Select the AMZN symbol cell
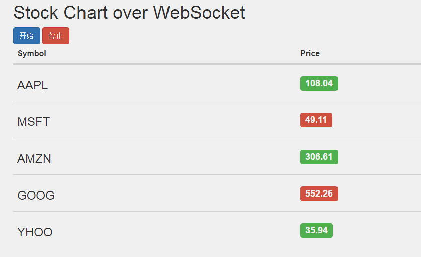This screenshot has width=421, height=257. click(34, 159)
